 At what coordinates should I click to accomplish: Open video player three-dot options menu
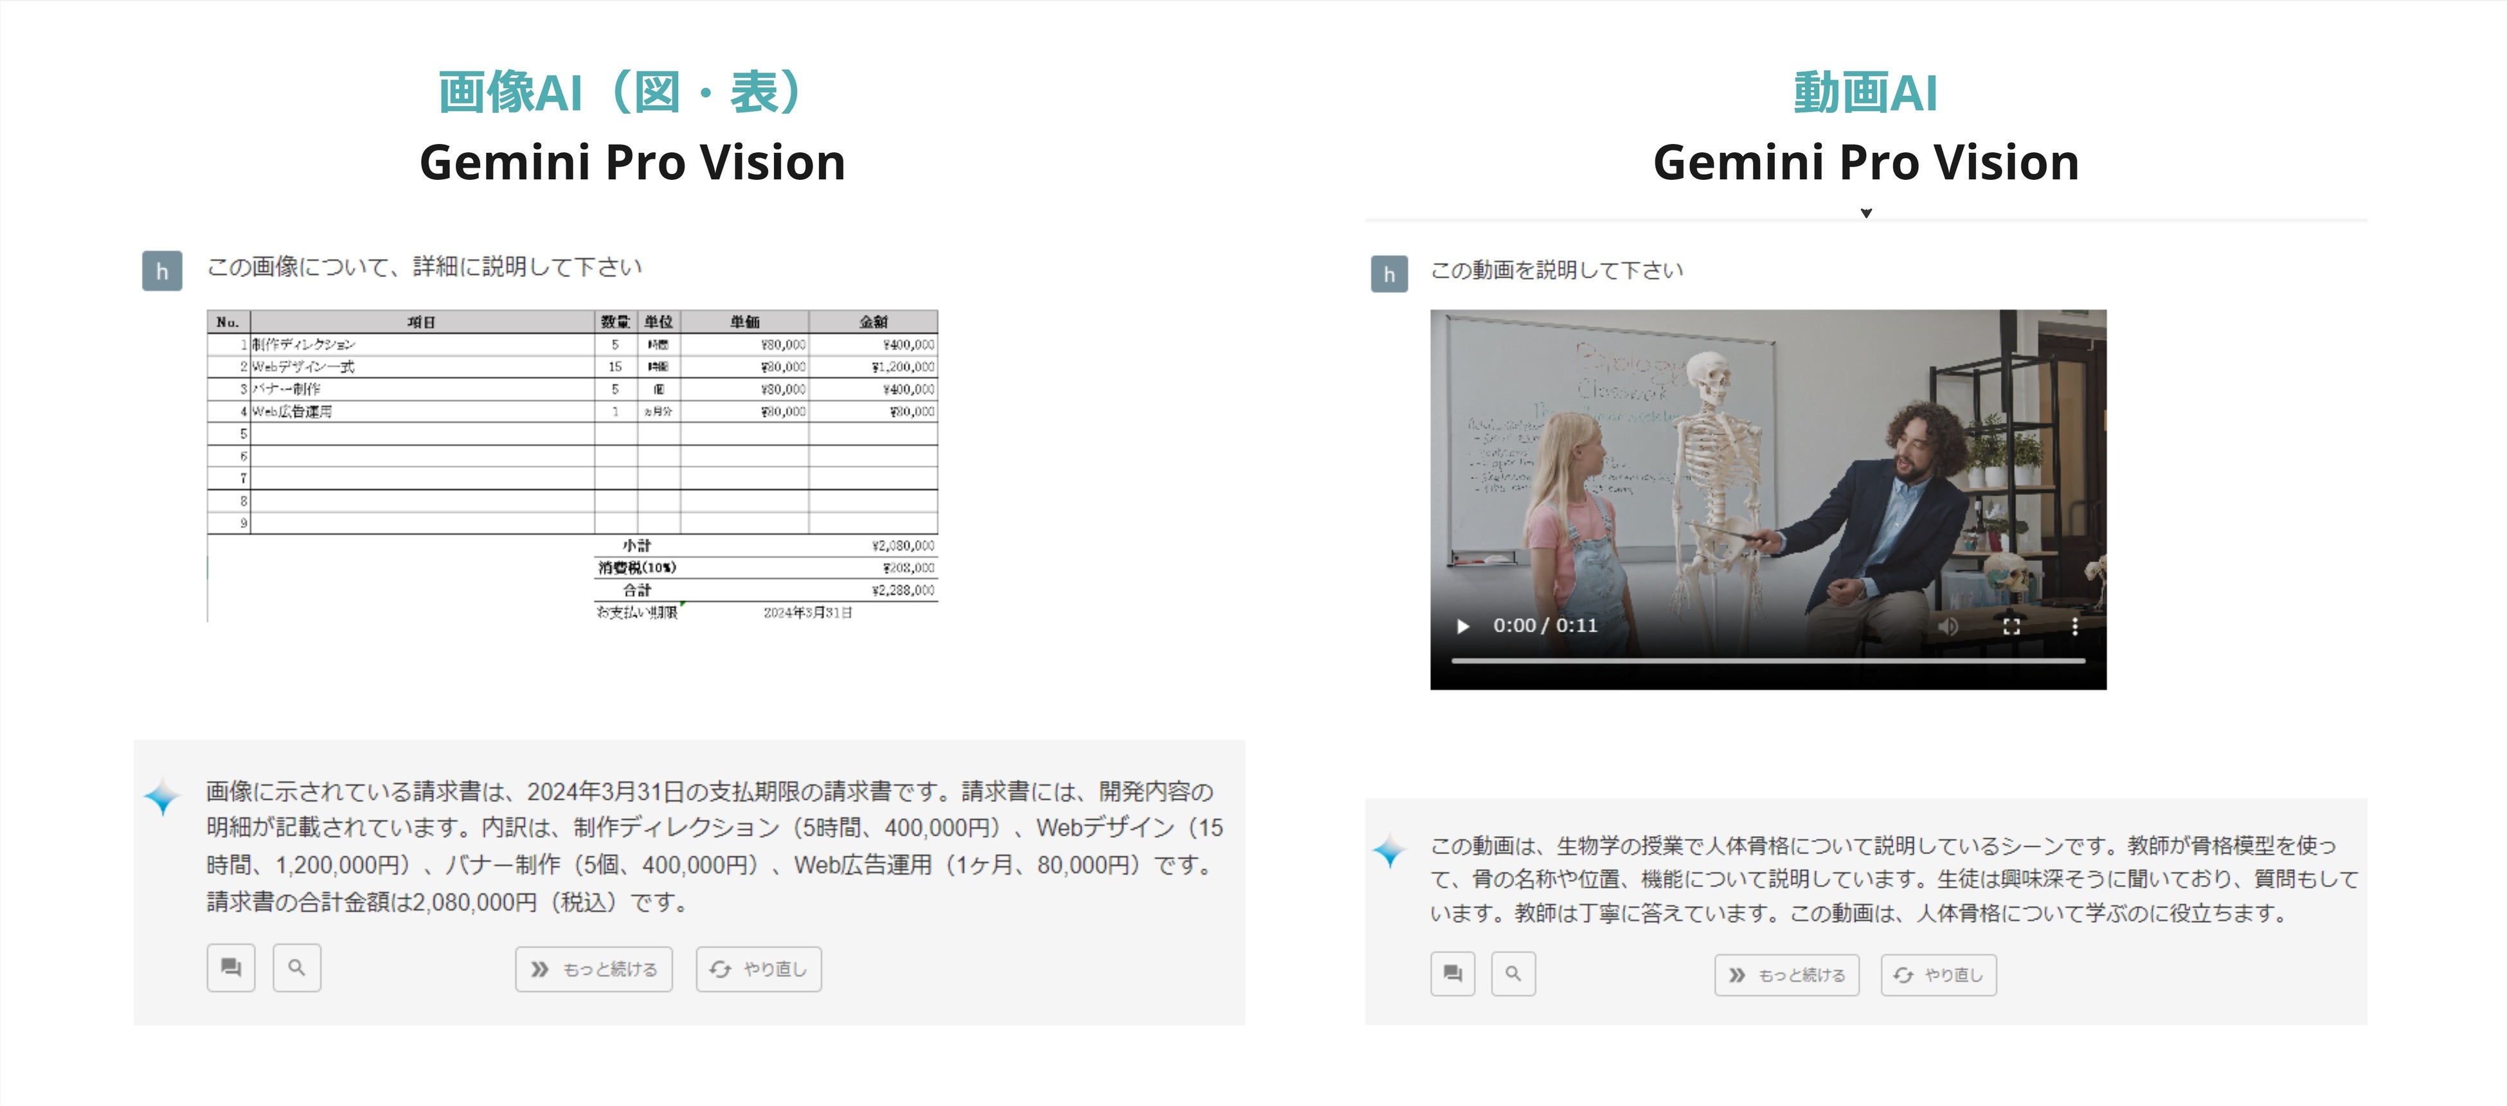[x=2075, y=627]
